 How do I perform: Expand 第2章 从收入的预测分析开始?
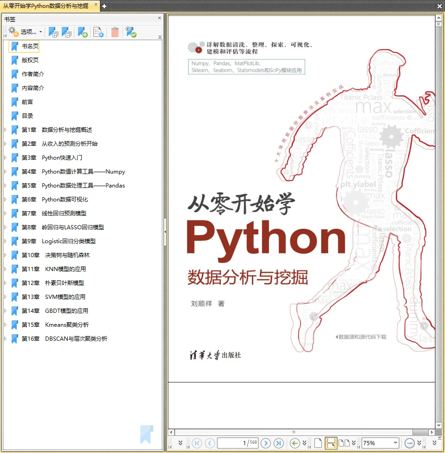5,143
